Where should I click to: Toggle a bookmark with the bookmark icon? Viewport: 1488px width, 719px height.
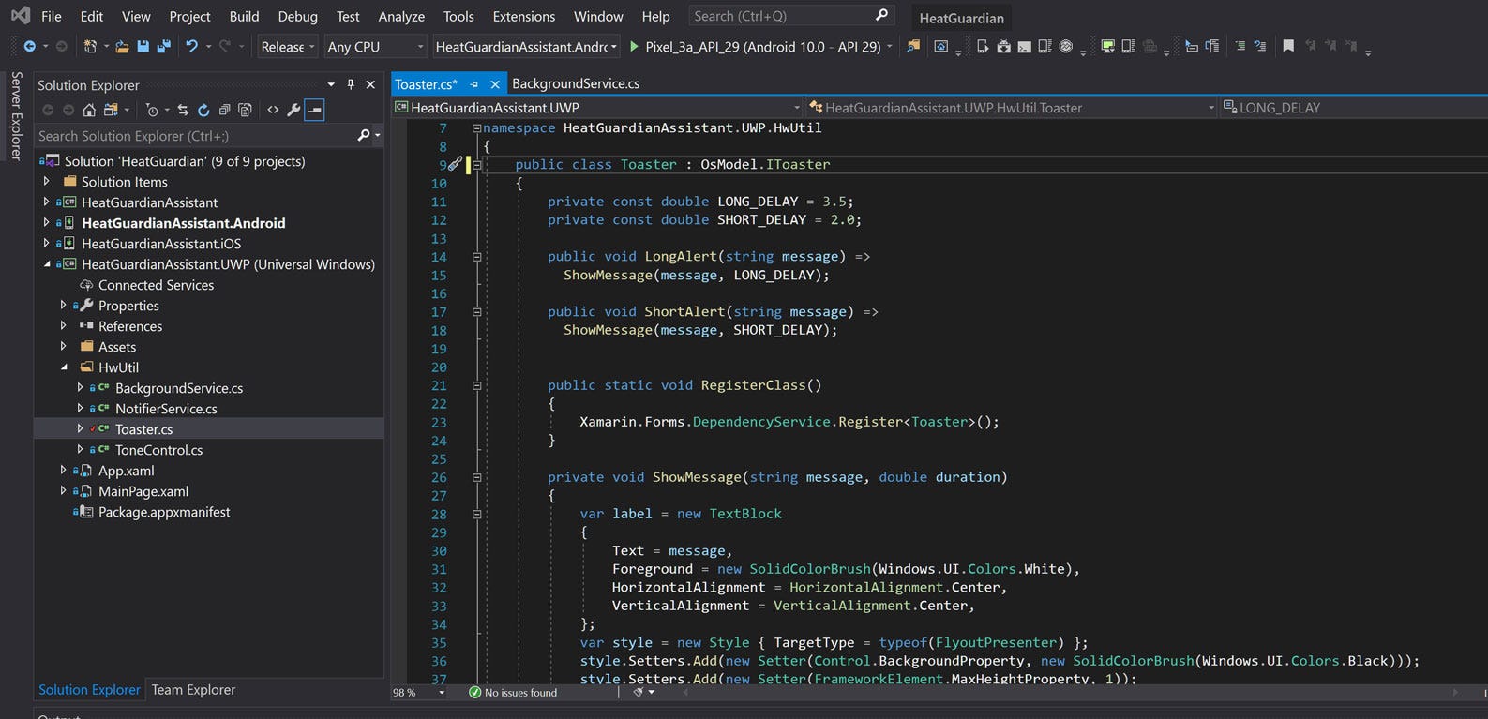coord(1288,46)
